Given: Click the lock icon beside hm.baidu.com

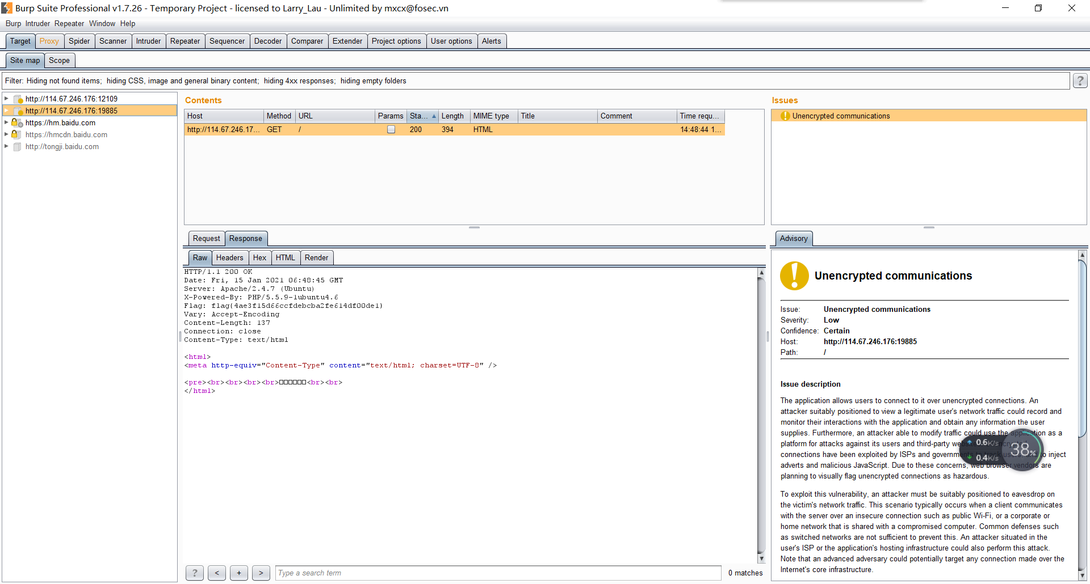Looking at the screenshot, I should (x=15, y=122).
